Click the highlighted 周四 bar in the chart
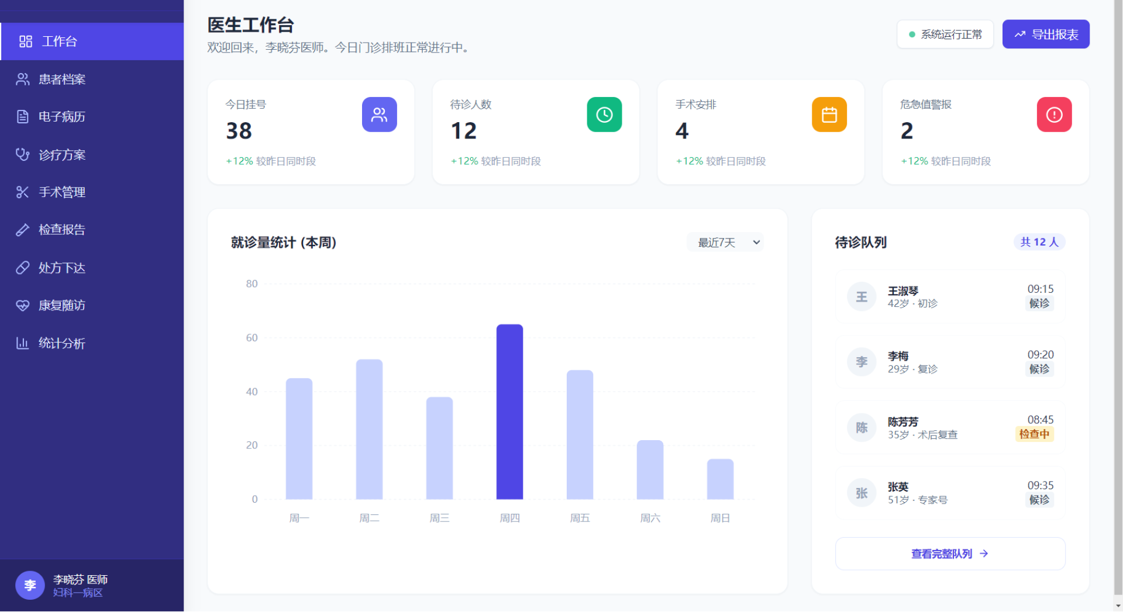1123x612 pixels. coord(509,412)
